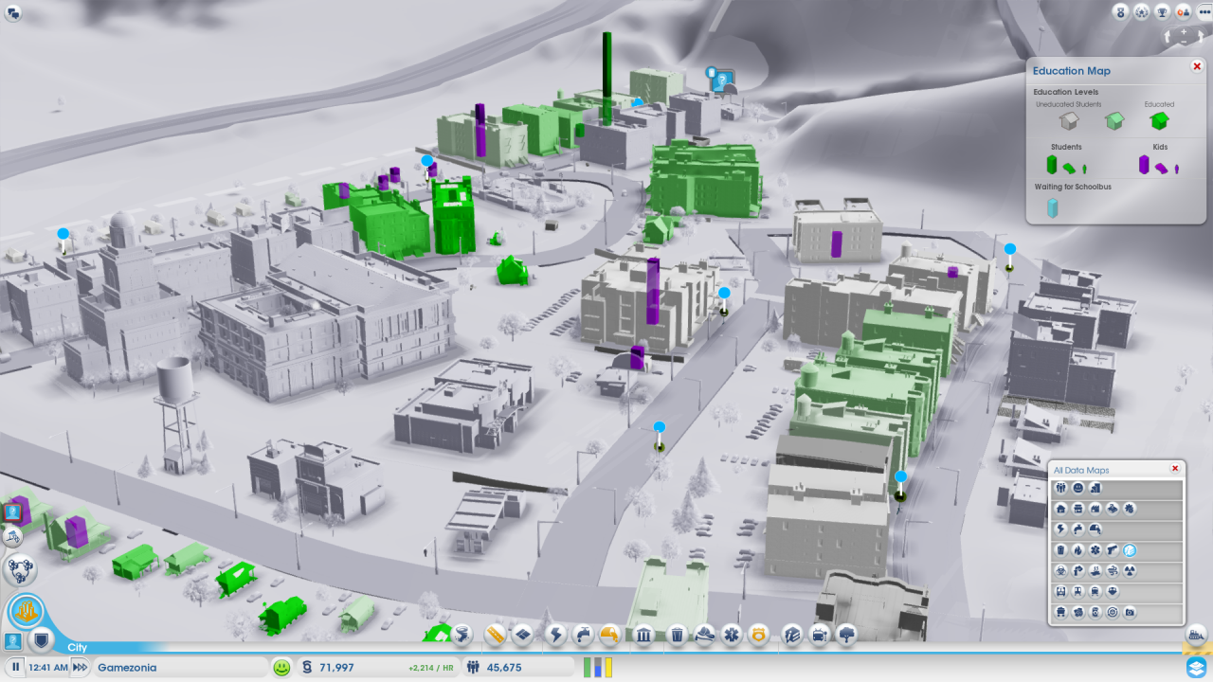Viewport: 1213px width, 682px height.
Task: Open the Sewage pipe menu
Action: [x=610, y=635]
